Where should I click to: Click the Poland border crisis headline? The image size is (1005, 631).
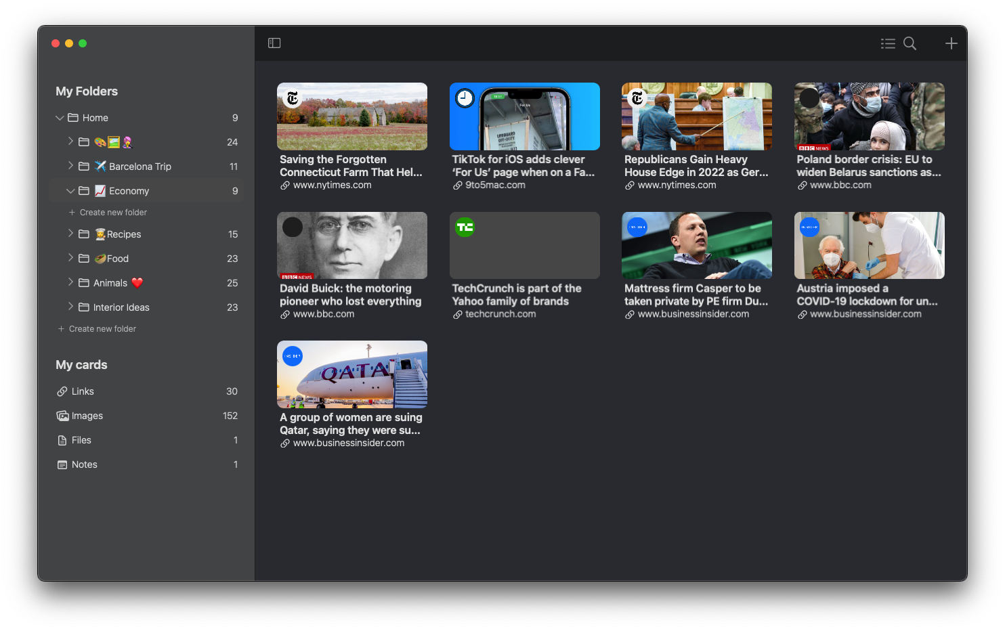pos(868,166)
